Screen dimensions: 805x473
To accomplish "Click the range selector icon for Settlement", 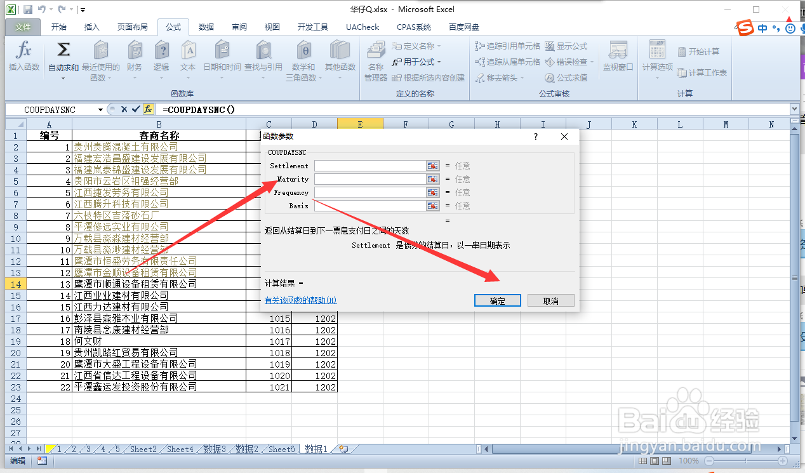I will (x=433, y=166).
